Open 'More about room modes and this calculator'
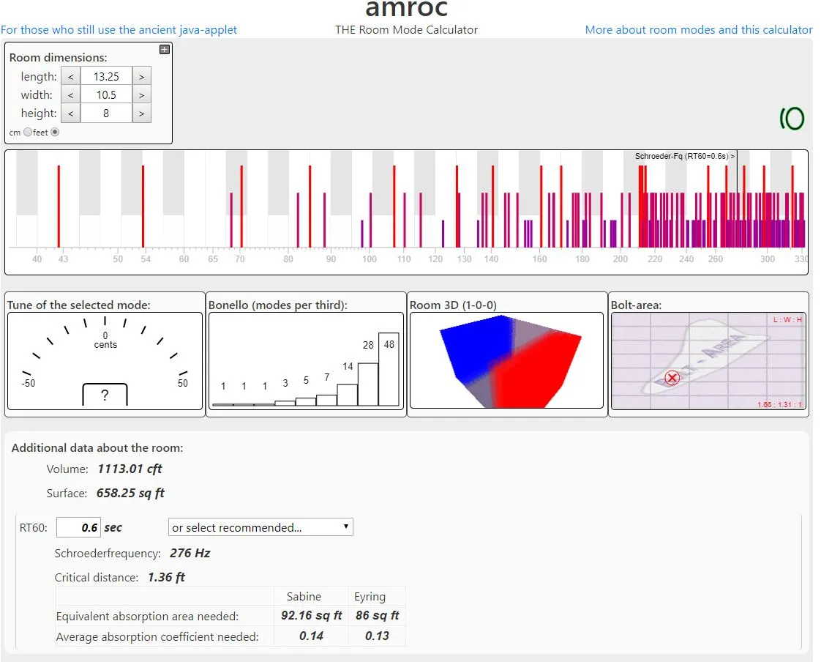 point(698,30)
